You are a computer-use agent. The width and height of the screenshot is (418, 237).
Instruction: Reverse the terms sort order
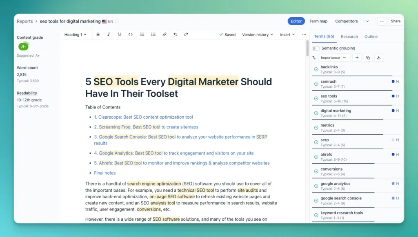coord(314,58)
